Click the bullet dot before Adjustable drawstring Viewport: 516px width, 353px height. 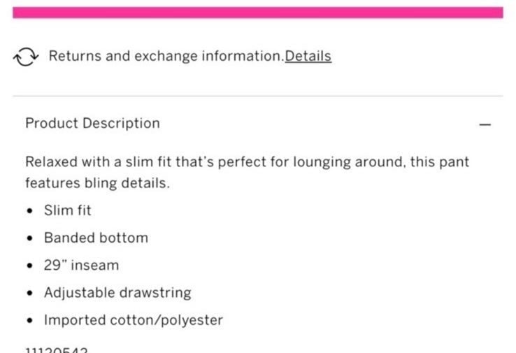tap(30, 293)
